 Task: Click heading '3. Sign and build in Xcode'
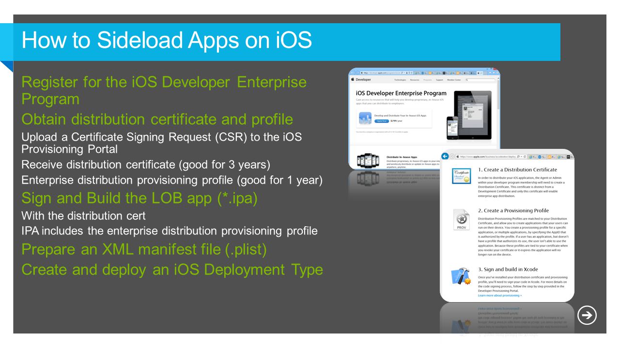pos(508,269)
